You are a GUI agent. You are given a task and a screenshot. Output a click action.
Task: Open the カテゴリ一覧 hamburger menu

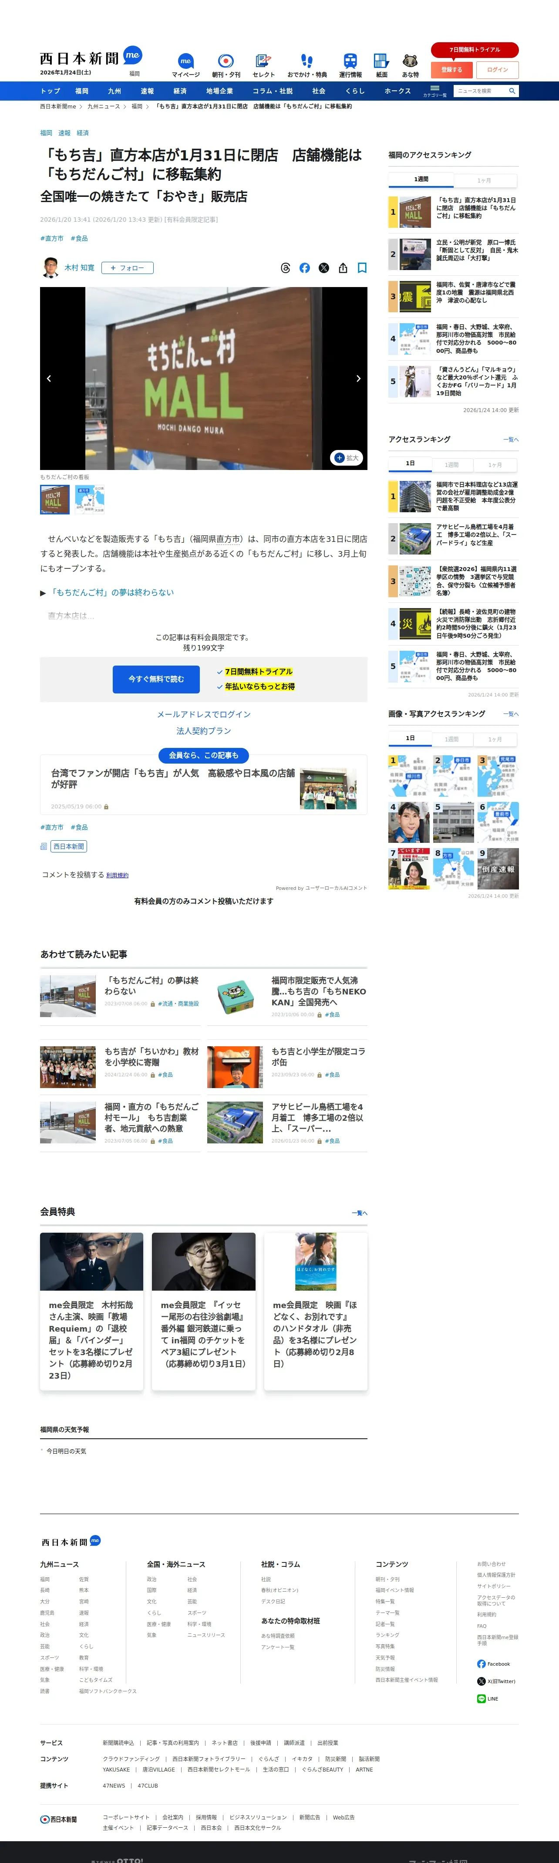point(434,91)
